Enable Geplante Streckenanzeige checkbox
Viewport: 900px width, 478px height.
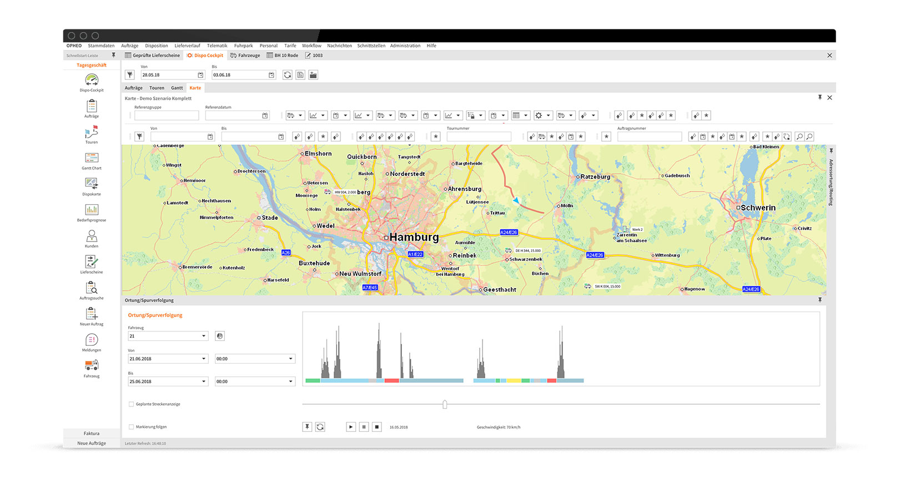click(131, 404)
